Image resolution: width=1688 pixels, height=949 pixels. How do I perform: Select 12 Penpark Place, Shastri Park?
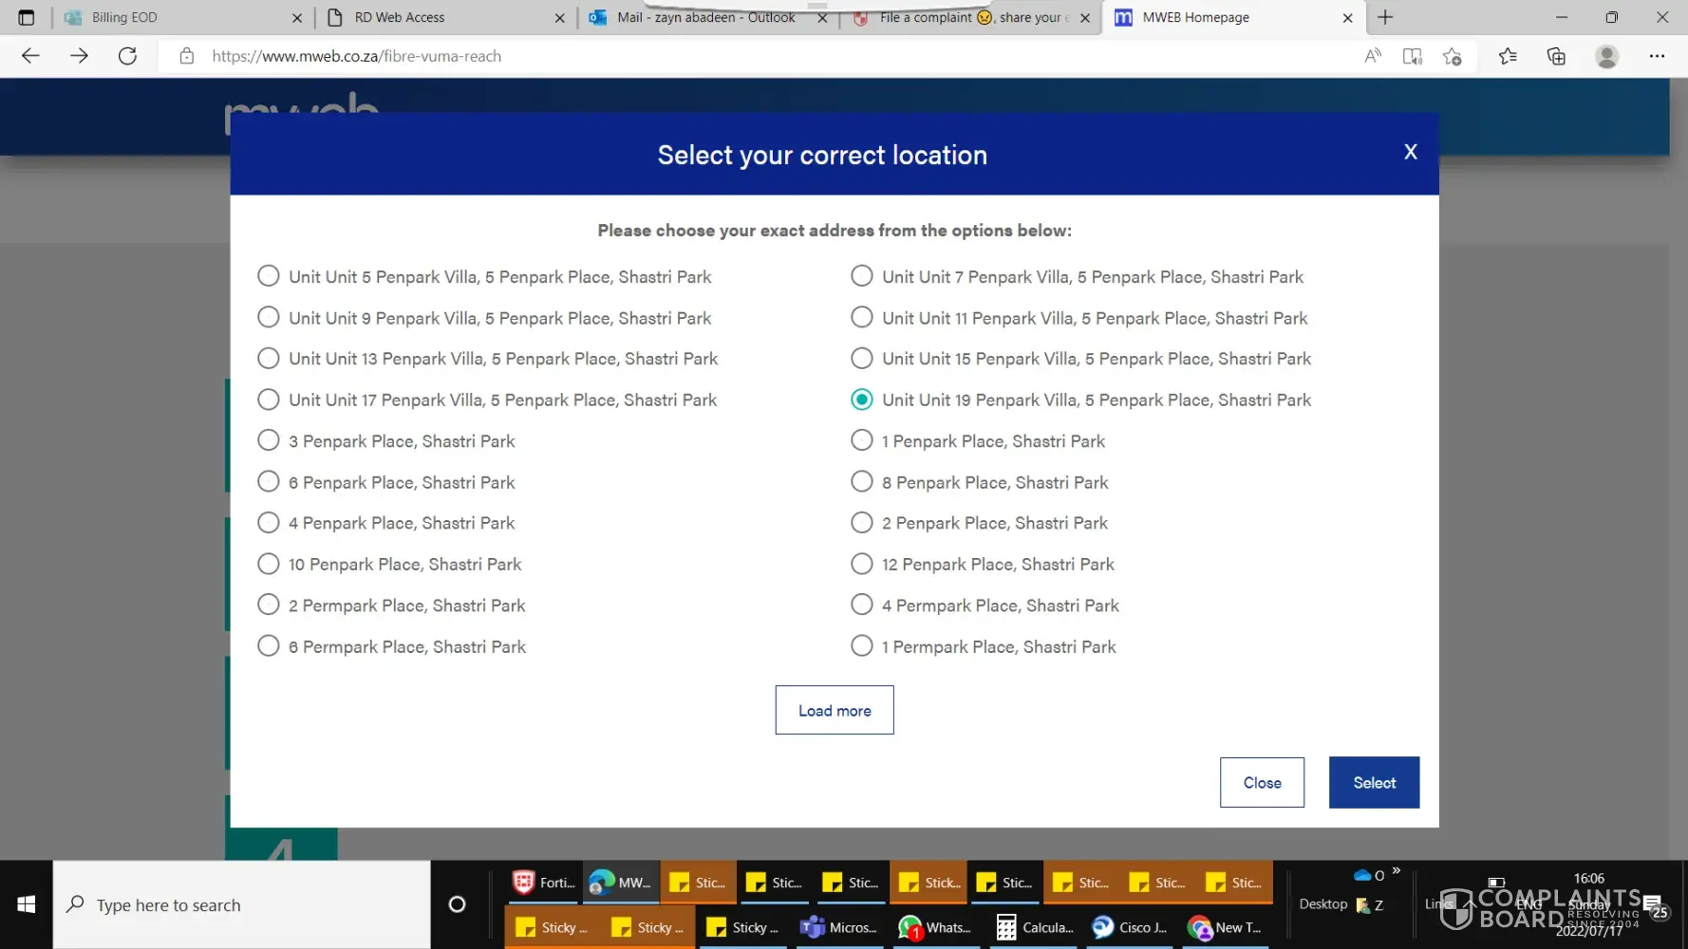862,564
